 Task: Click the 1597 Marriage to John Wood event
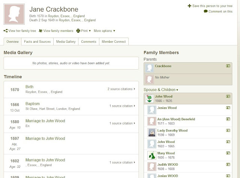pos(45,138)
